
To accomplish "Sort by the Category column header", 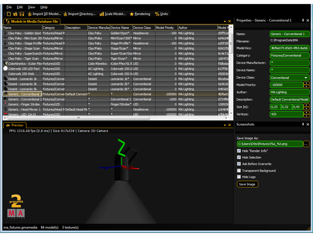I will pos(53,28).
